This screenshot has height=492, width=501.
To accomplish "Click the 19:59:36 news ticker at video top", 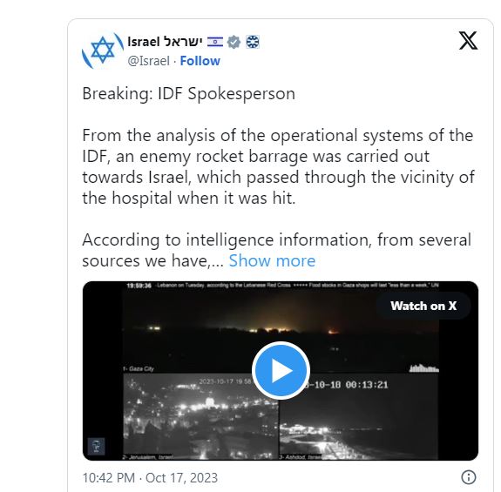I will 282,285.
